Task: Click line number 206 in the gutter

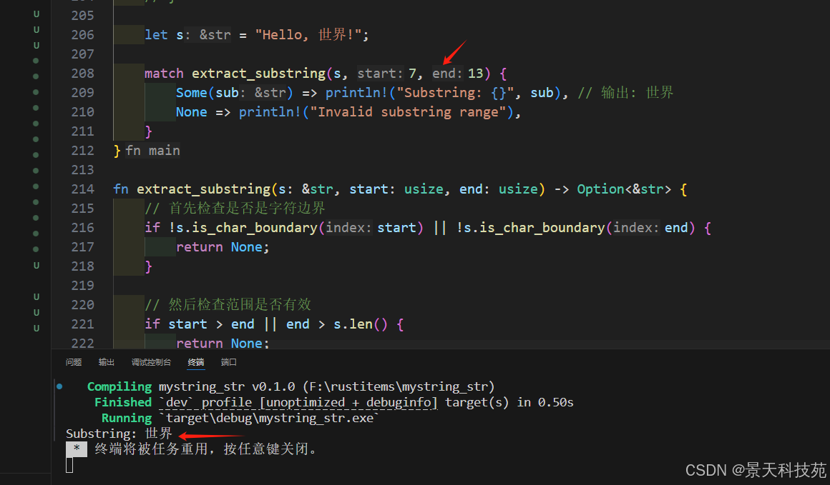Action: point(82,35)
